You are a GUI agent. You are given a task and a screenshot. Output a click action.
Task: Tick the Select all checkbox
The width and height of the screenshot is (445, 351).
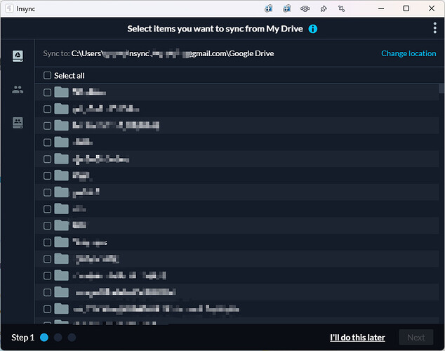(x=47, y=76)
